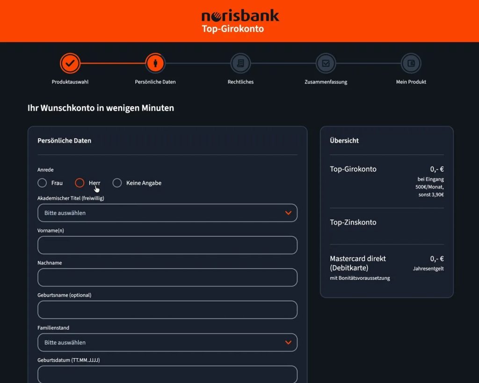The height and width of the screenshot is (383, 479).
Task: Expand the Familienstand dropdown
Action: pyautogui.click(x=167, y=342)
